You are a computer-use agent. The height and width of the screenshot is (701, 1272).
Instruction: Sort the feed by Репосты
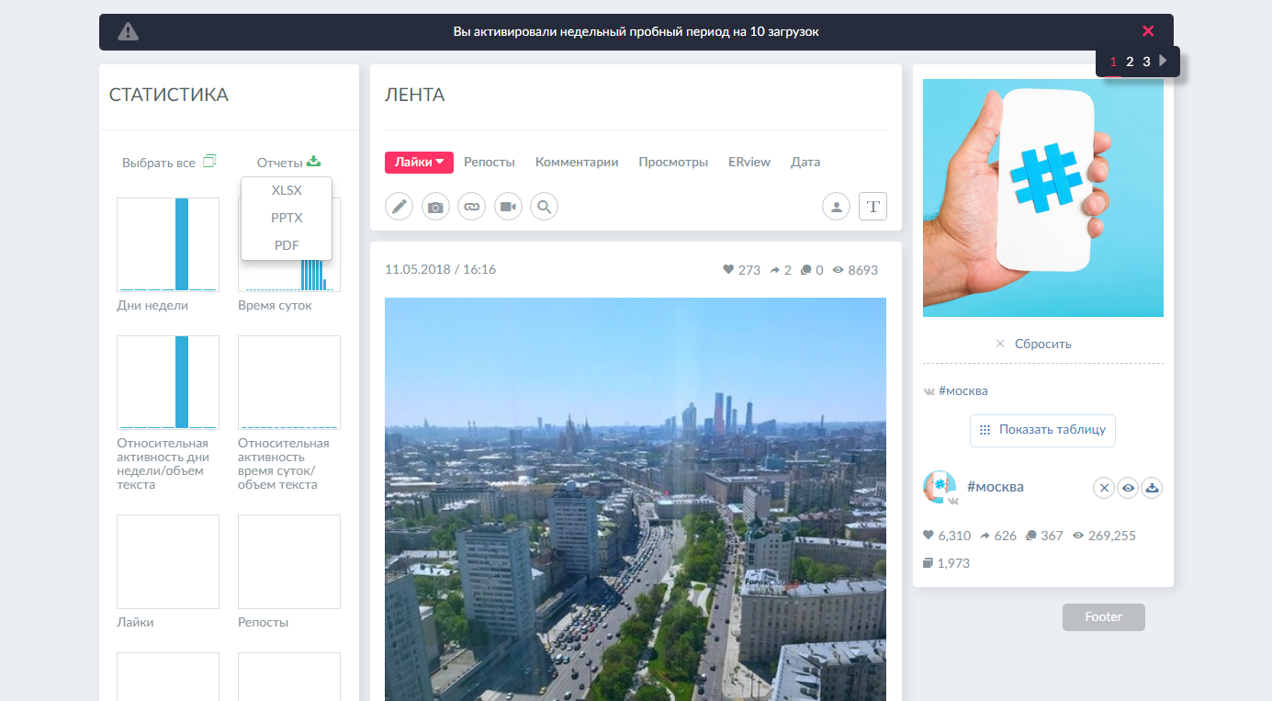(490, 162)
